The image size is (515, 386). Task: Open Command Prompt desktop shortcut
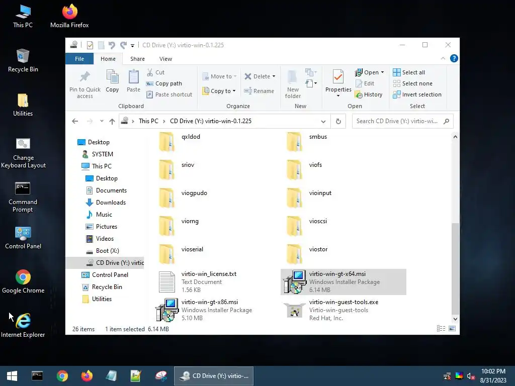23,197
